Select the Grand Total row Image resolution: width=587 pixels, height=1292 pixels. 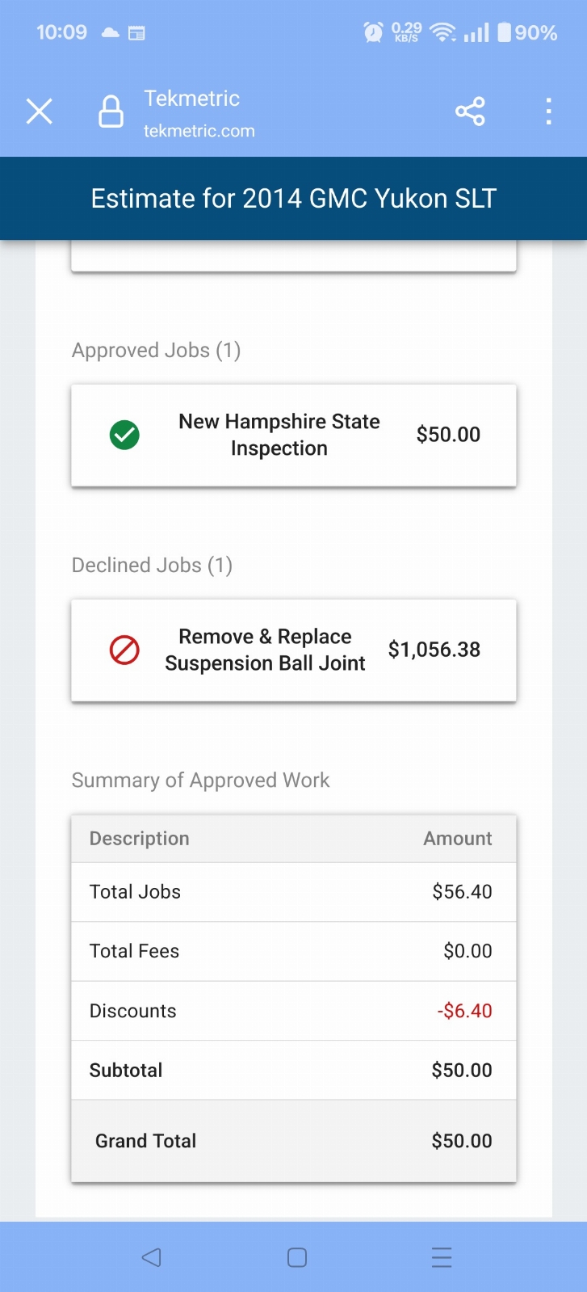(x=294, y=1141)
